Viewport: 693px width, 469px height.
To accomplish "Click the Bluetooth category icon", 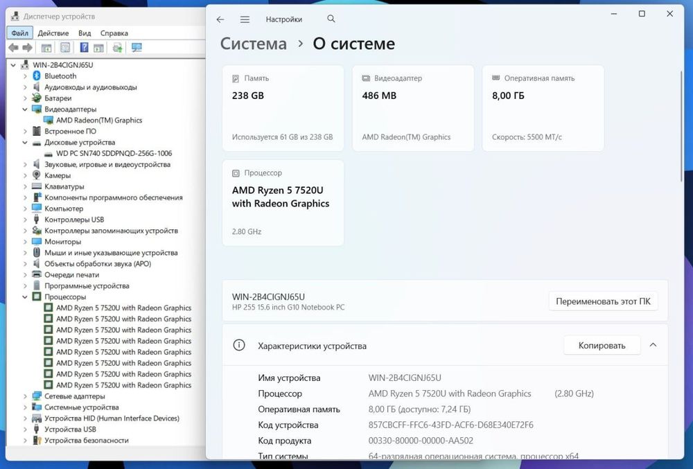I will pyautogui.click(x=37, y=76).
